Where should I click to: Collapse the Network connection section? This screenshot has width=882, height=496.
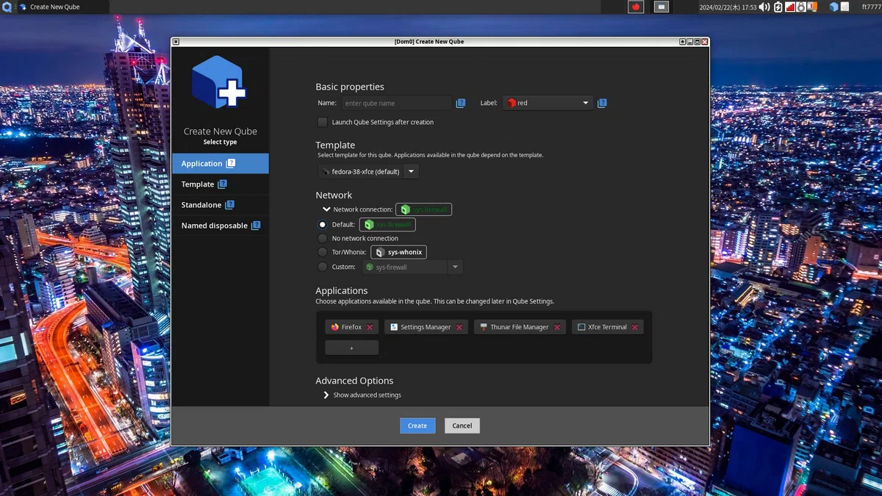[x=326, y=209]
